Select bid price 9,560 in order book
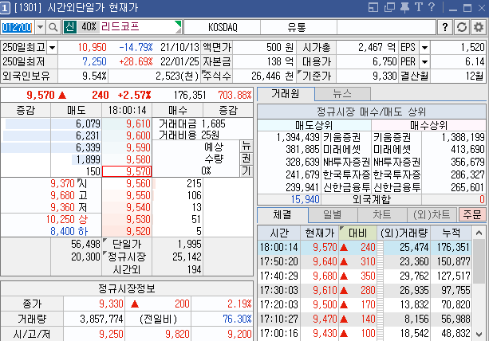The image size is (489, 341). click(x=127, y=183)
